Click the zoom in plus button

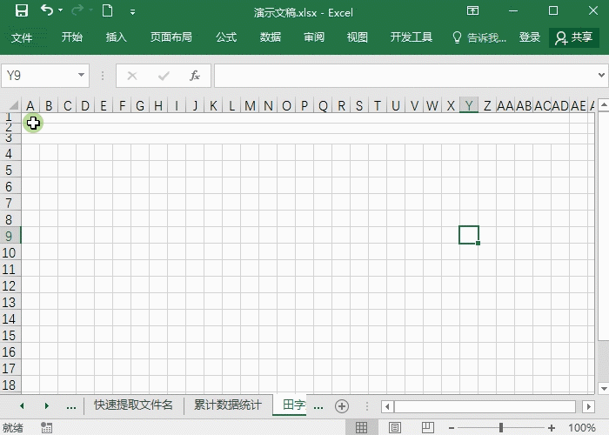point(551,428)
